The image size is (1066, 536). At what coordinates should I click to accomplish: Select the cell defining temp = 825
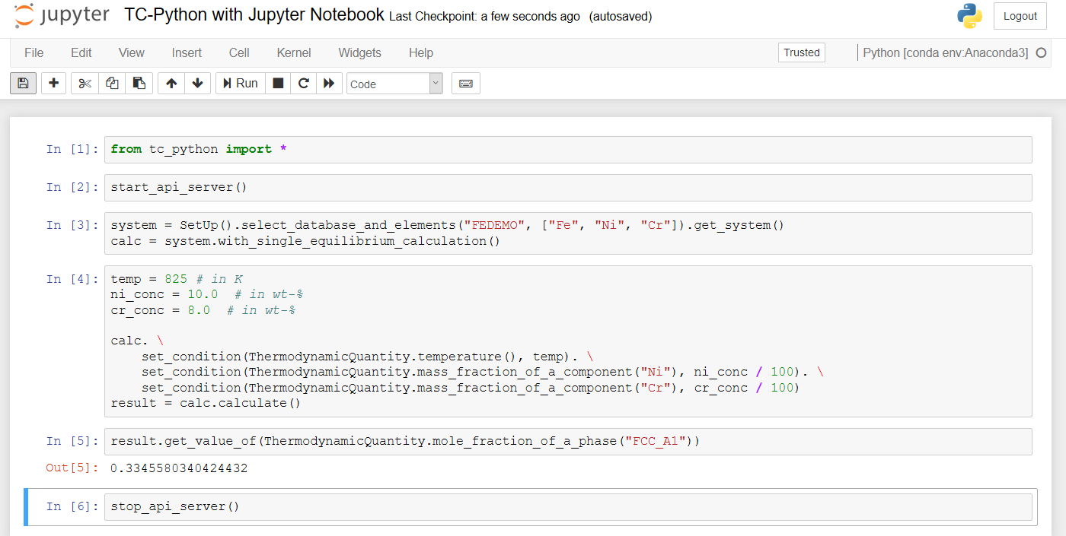pos(568,341)
